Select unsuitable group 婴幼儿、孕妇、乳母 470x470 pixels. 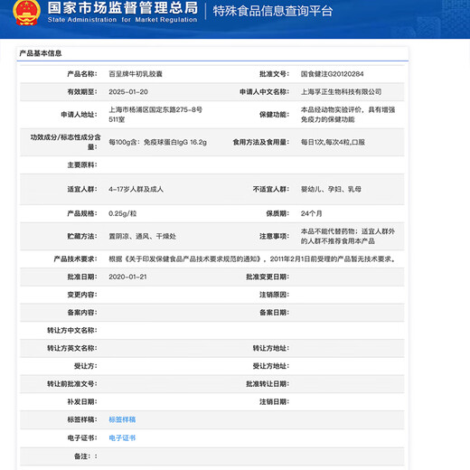pyautogui.click(x=331, y=189)
